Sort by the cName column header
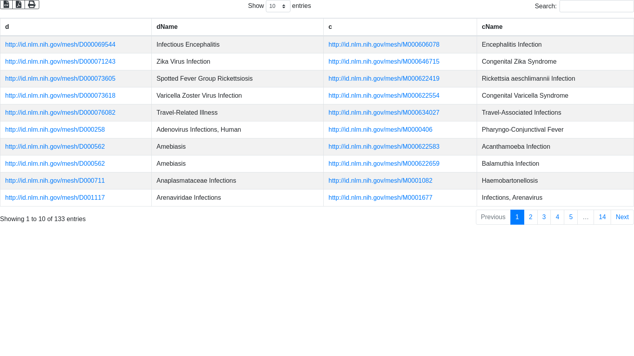The image size is (634, 356). [492, 27]
